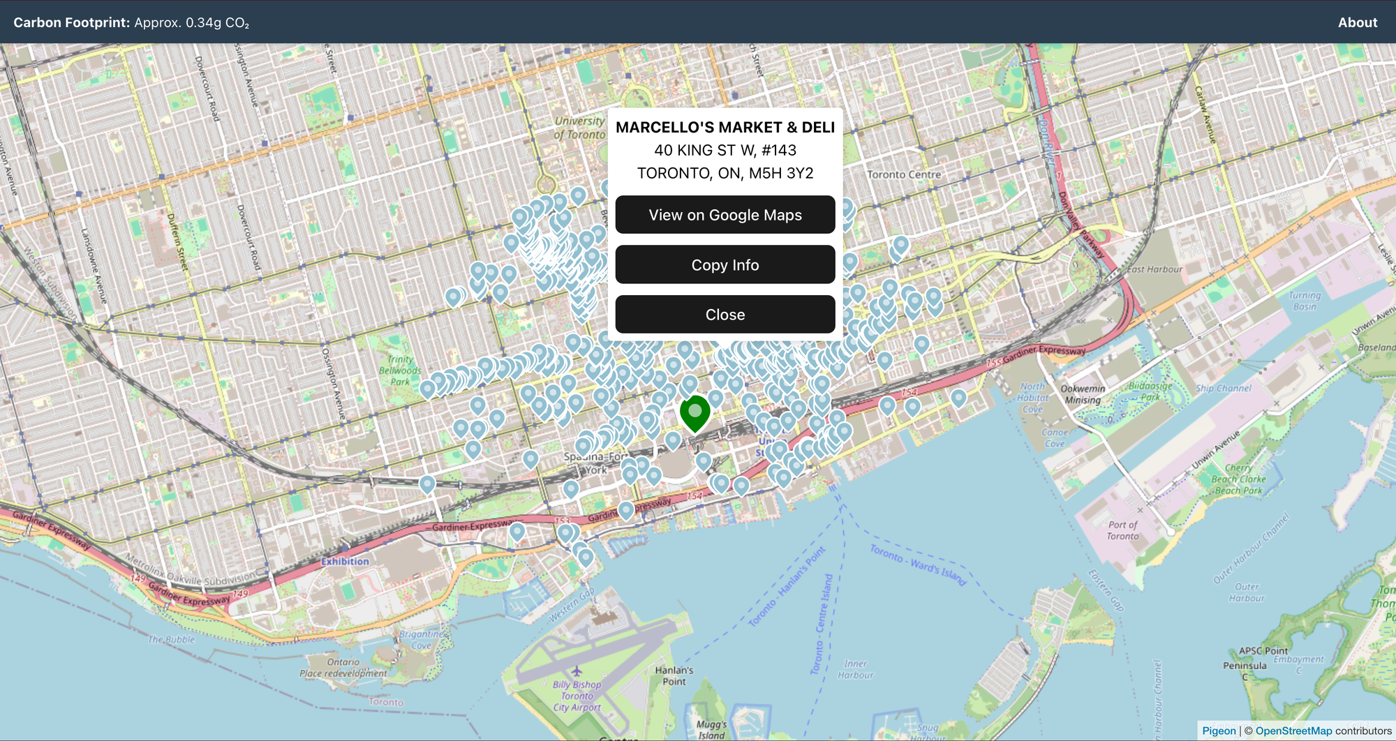
Task: Click the Carbon Footprint approx. 0.34g CO₂ text
Action: pos(131,22)
